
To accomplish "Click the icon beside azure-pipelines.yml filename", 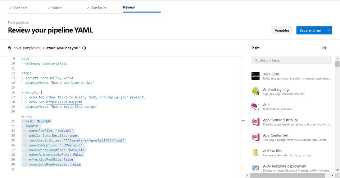I will (x=84, y=48).
